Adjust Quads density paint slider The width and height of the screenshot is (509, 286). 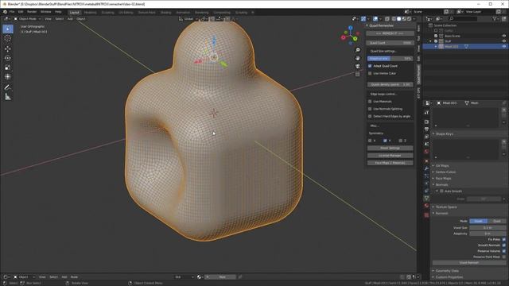click(x=390, y=84)
